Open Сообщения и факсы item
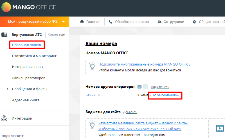The height and width of the screenshot is (140, 225). point(30,89)
